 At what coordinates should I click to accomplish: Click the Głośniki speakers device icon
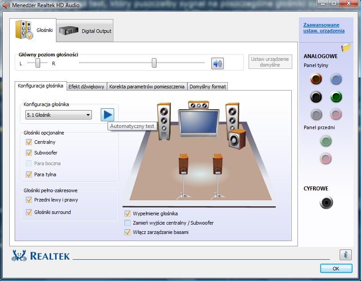click(x=24, y=30)
